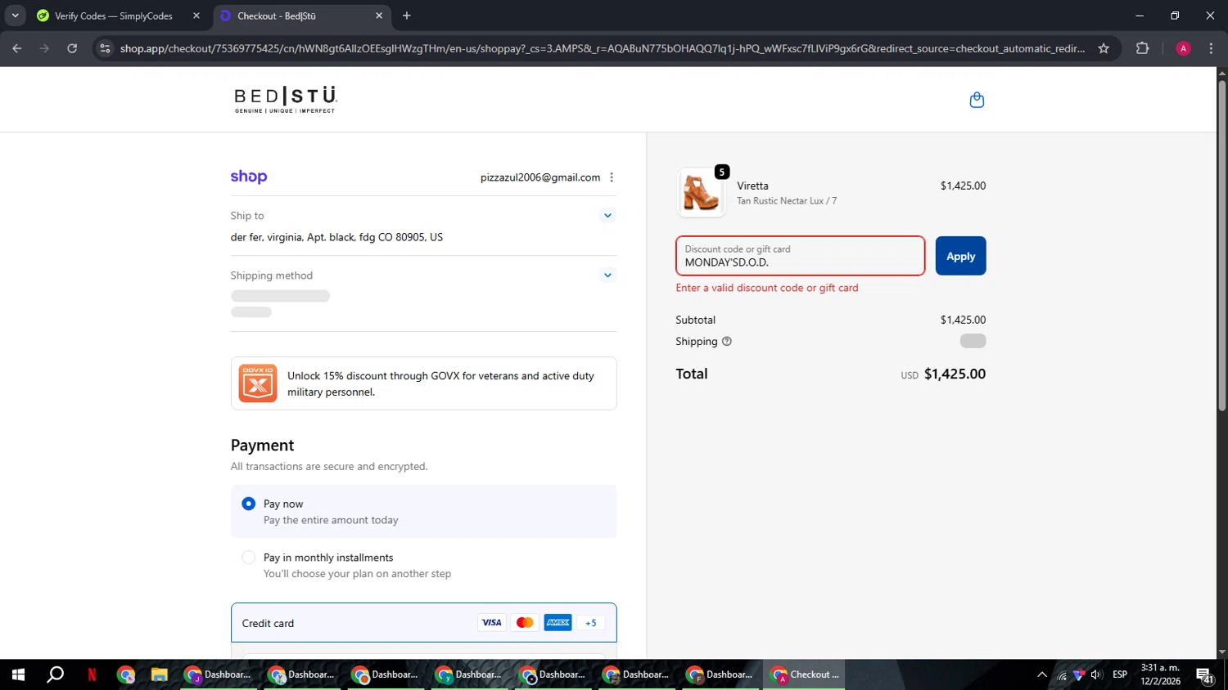Click the 'Viretta' product name
Image resolution: width=1228 pixels, height=690 pixels.
pyautogui.click(x=752, y=186)
